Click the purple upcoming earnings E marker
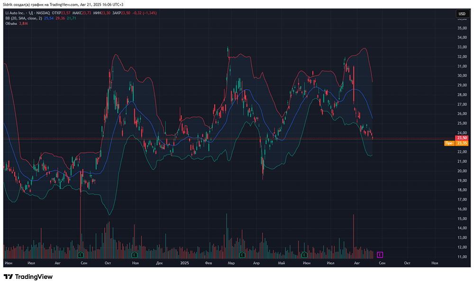Viewport: 474px width, 286px height. click(380, 255)
